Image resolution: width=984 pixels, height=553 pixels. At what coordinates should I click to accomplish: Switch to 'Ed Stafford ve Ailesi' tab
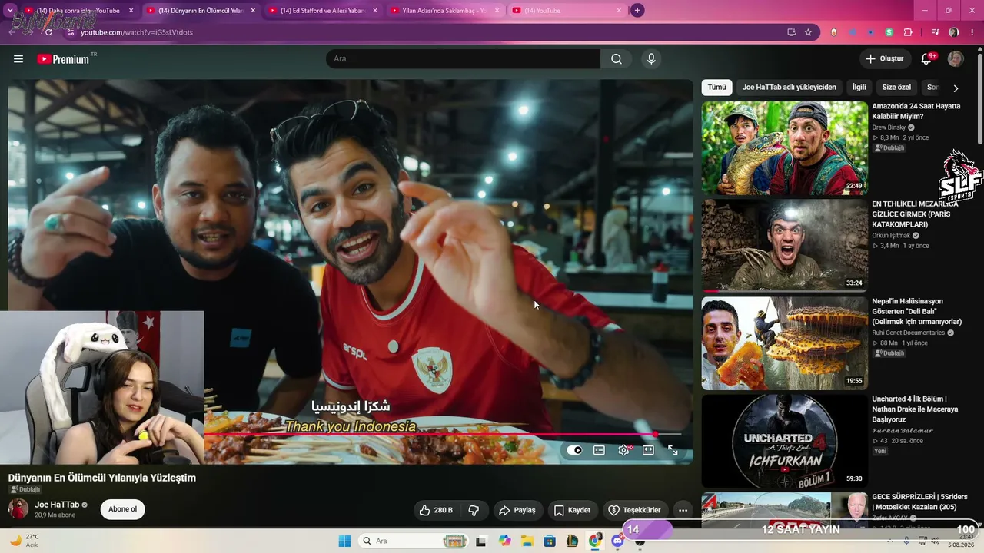323,11
